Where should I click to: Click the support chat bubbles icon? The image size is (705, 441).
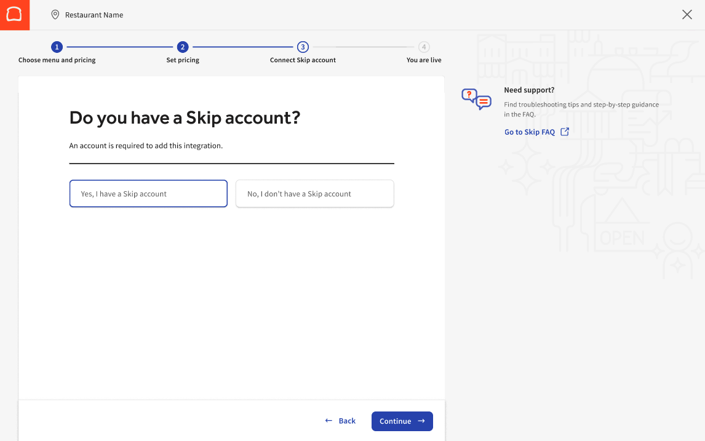coord(476,99)
